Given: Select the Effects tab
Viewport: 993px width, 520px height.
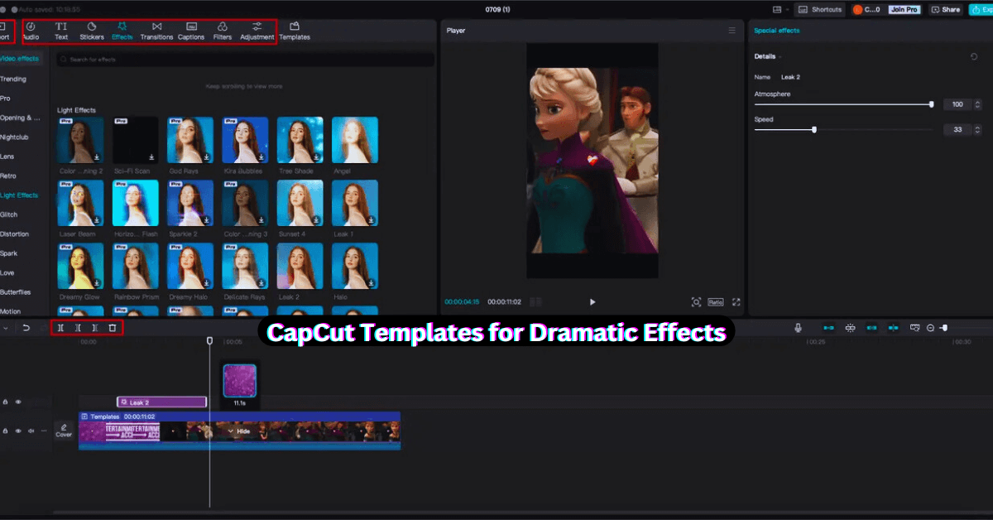Looking at the screenshot, I should click(122, 31).
